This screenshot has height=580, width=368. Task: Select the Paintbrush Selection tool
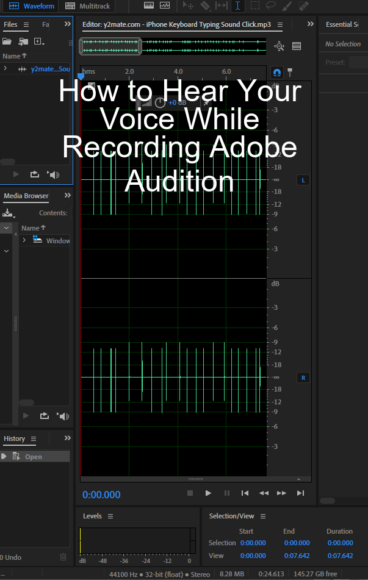[x=287, y=5]
